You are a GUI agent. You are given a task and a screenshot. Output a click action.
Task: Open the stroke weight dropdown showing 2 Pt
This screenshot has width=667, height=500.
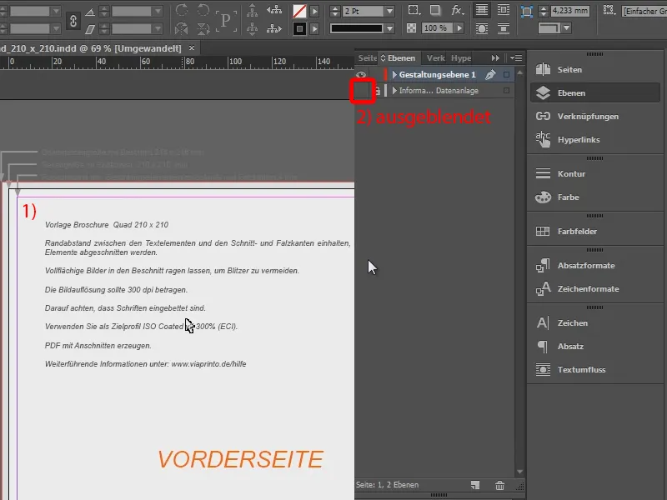[388, 11]
